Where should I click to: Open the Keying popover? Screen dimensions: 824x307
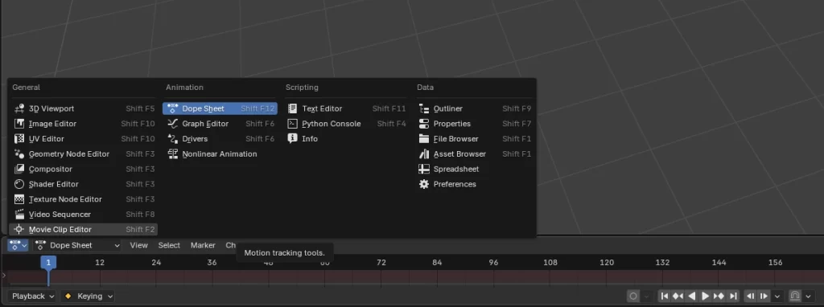[88, 296]
